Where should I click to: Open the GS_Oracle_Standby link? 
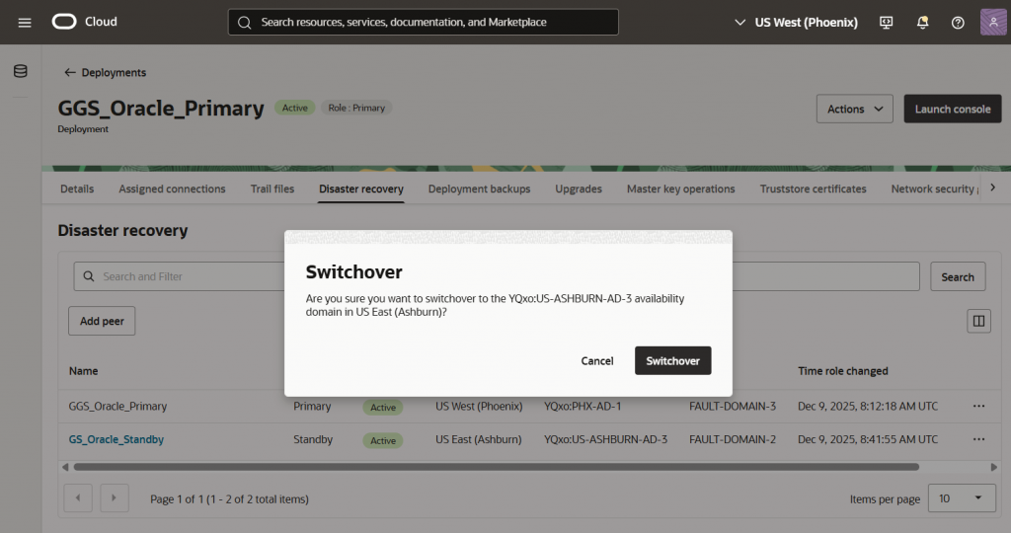(x=117, y=439)
